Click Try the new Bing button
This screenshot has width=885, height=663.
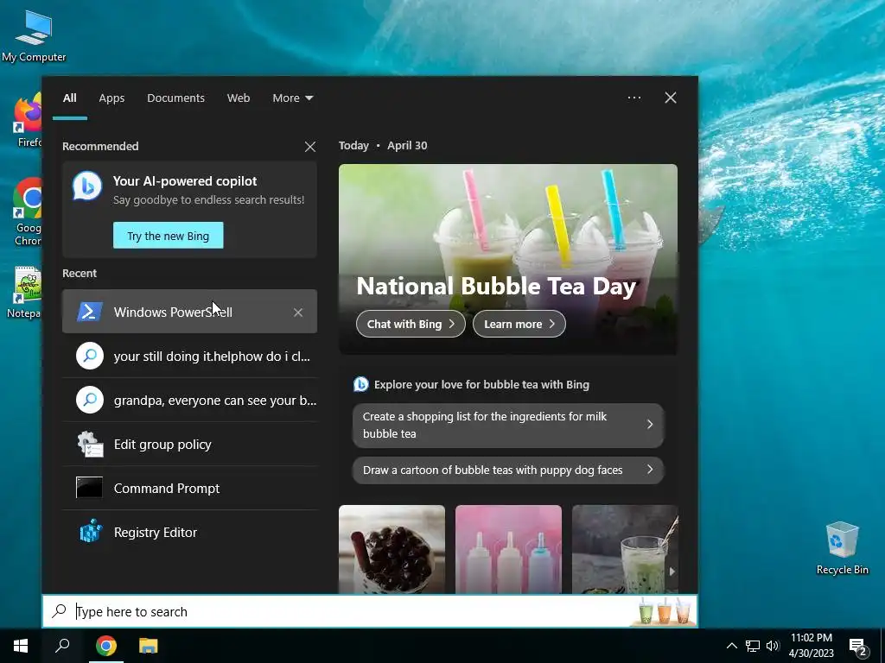click(169, 236)
